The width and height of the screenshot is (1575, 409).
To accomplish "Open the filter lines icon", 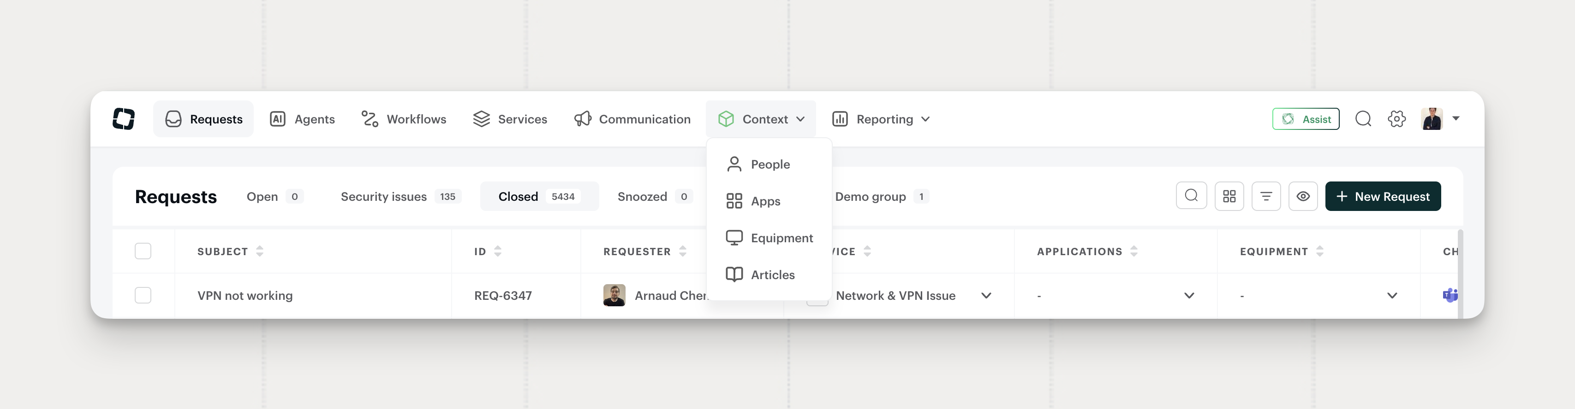I will (1266, 196).
